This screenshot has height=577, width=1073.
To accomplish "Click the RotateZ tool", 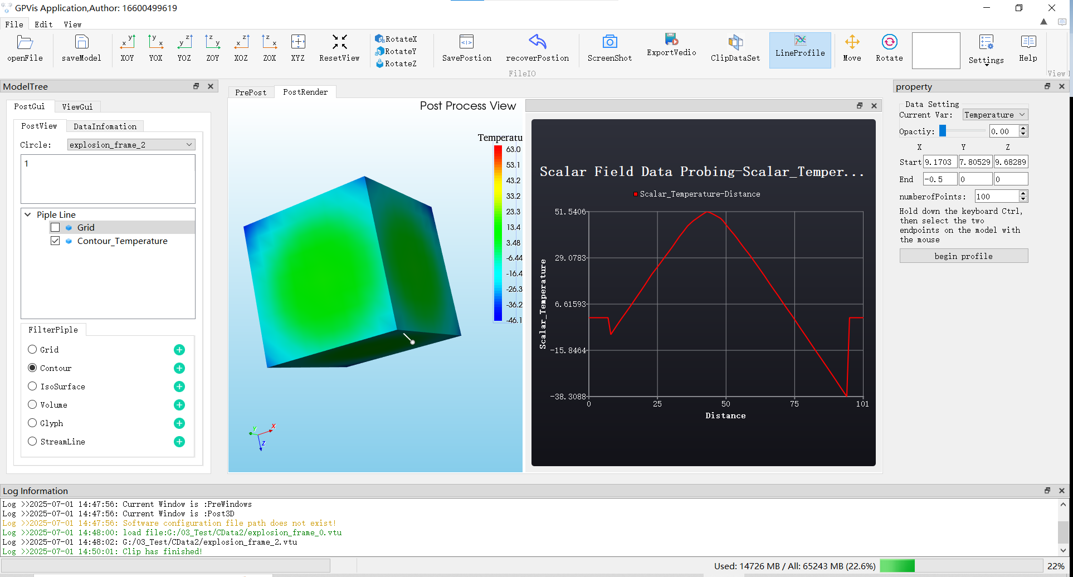I will click(x=396, y=63).
